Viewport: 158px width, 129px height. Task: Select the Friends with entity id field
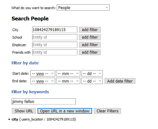[55, 52]
